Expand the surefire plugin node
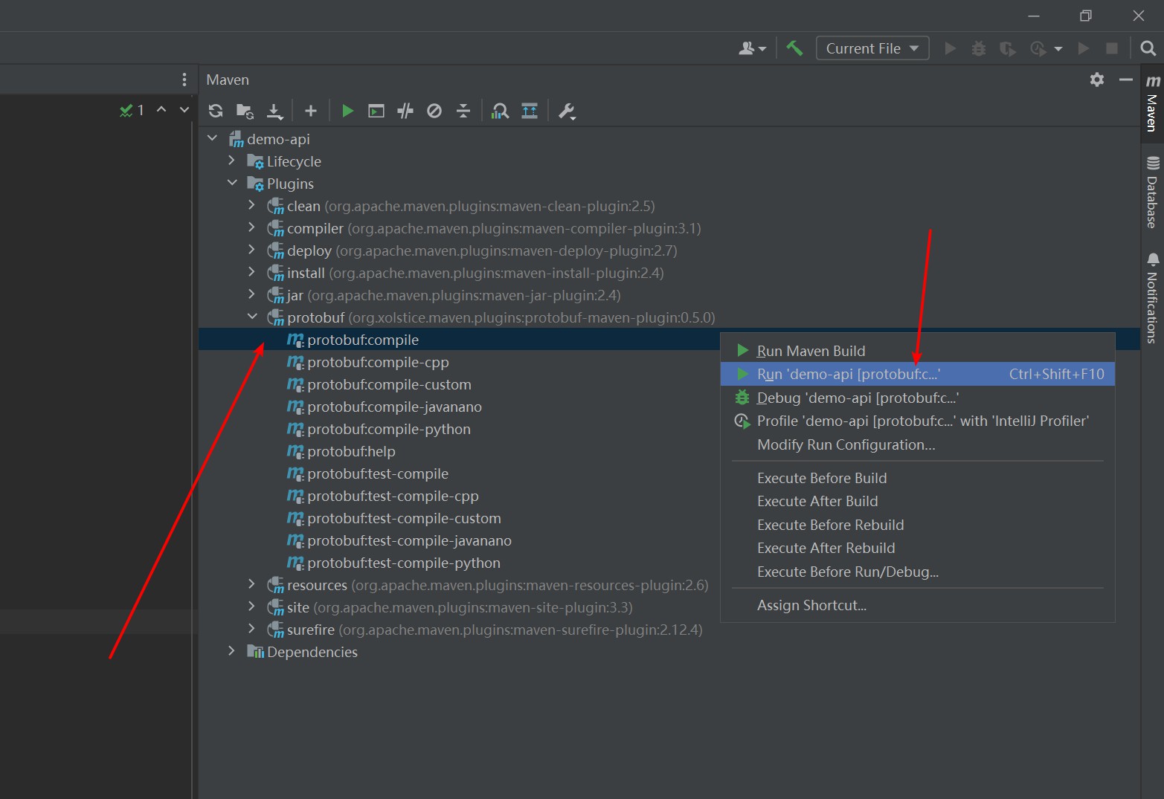This screenshot has width=1164, height=799. point(251,629)
